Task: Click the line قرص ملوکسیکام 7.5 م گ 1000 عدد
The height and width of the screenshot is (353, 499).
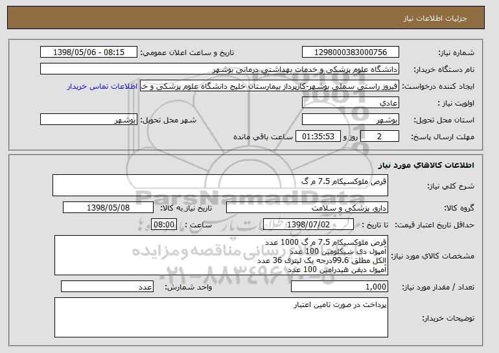Action: click(325, 242)
